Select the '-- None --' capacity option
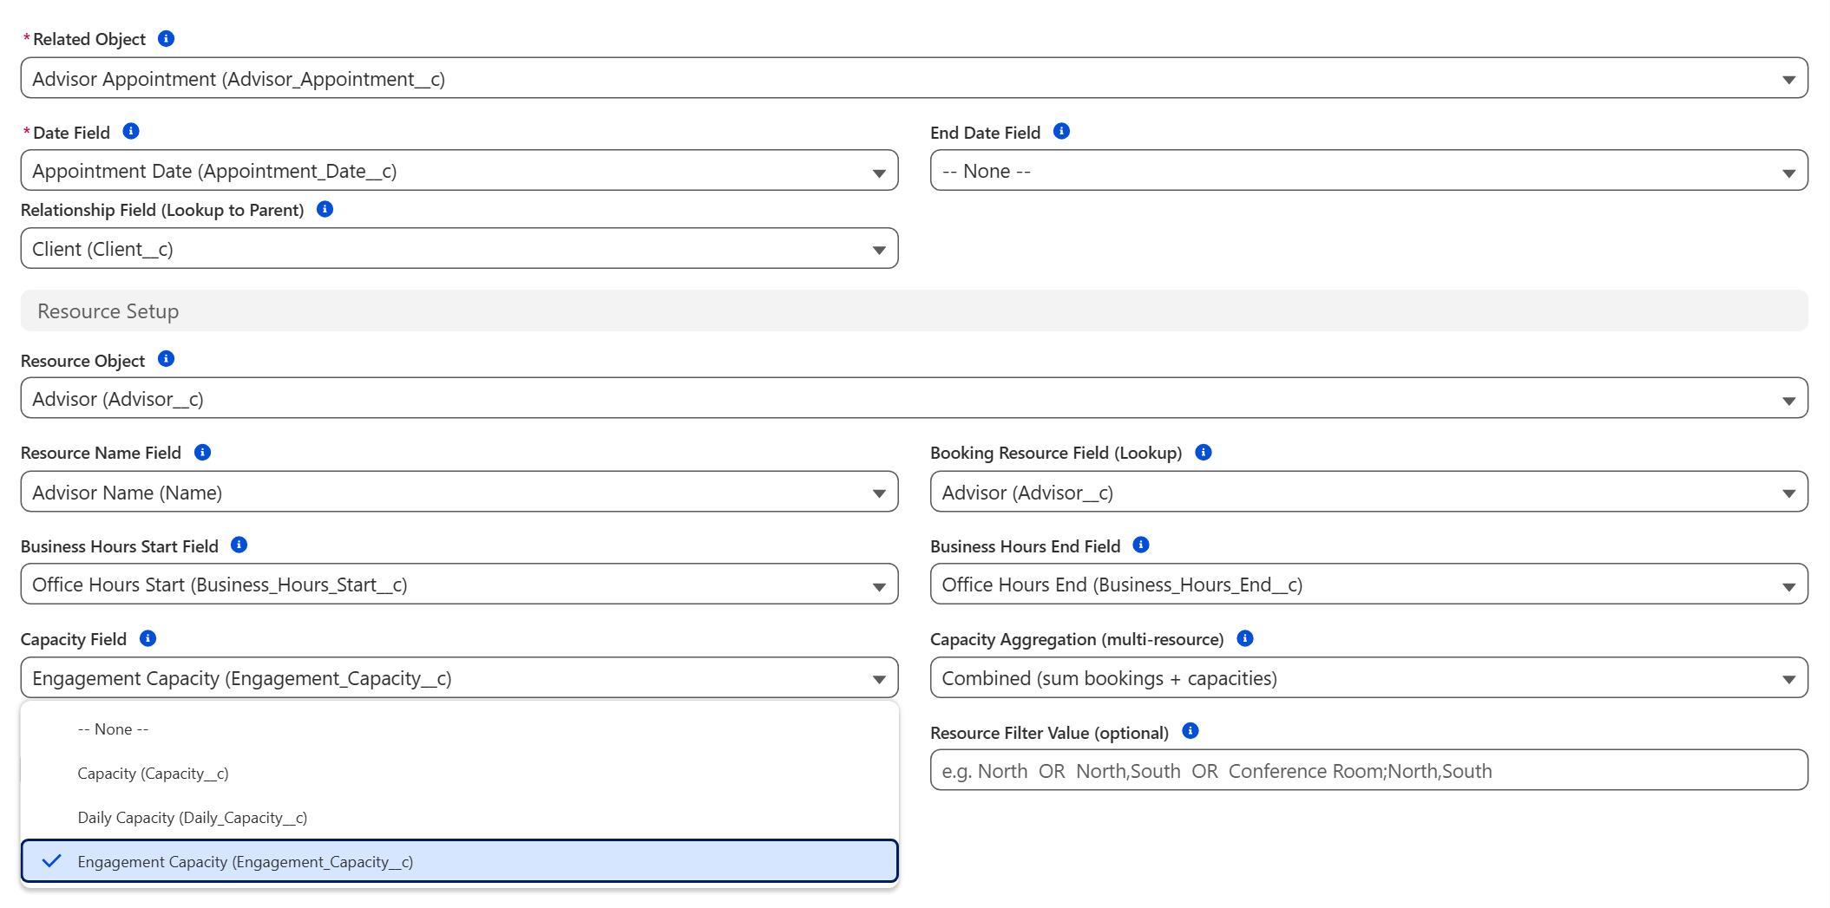1830x908 pixels. pyautogui.click(x=459, y=729)
